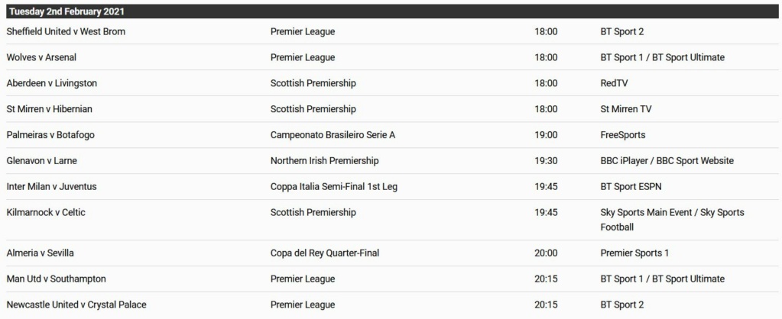Select BBC iPlayer / BBC Sport Website channel
This screenshot has width=782, height=319.
pyautogui.click(x=667, y=161)
